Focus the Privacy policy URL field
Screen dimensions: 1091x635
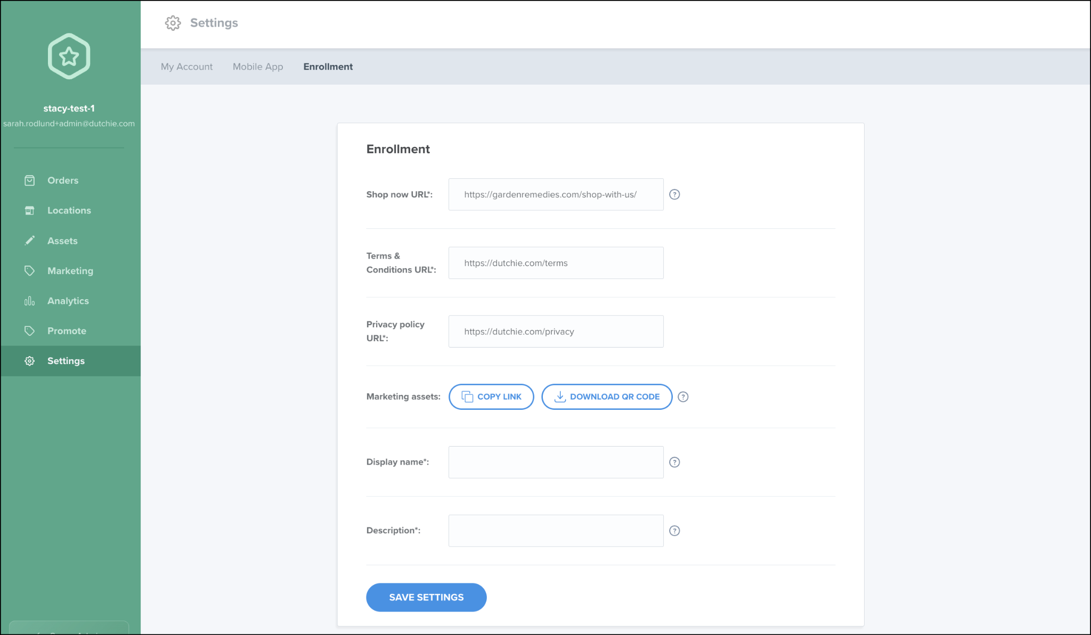point(556,332)
